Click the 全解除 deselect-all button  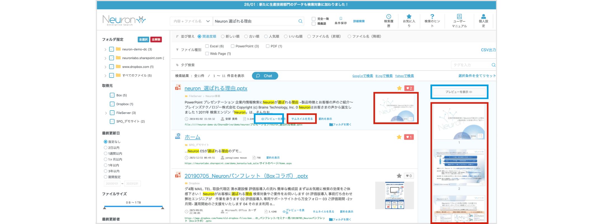click(x=156, y=39)
